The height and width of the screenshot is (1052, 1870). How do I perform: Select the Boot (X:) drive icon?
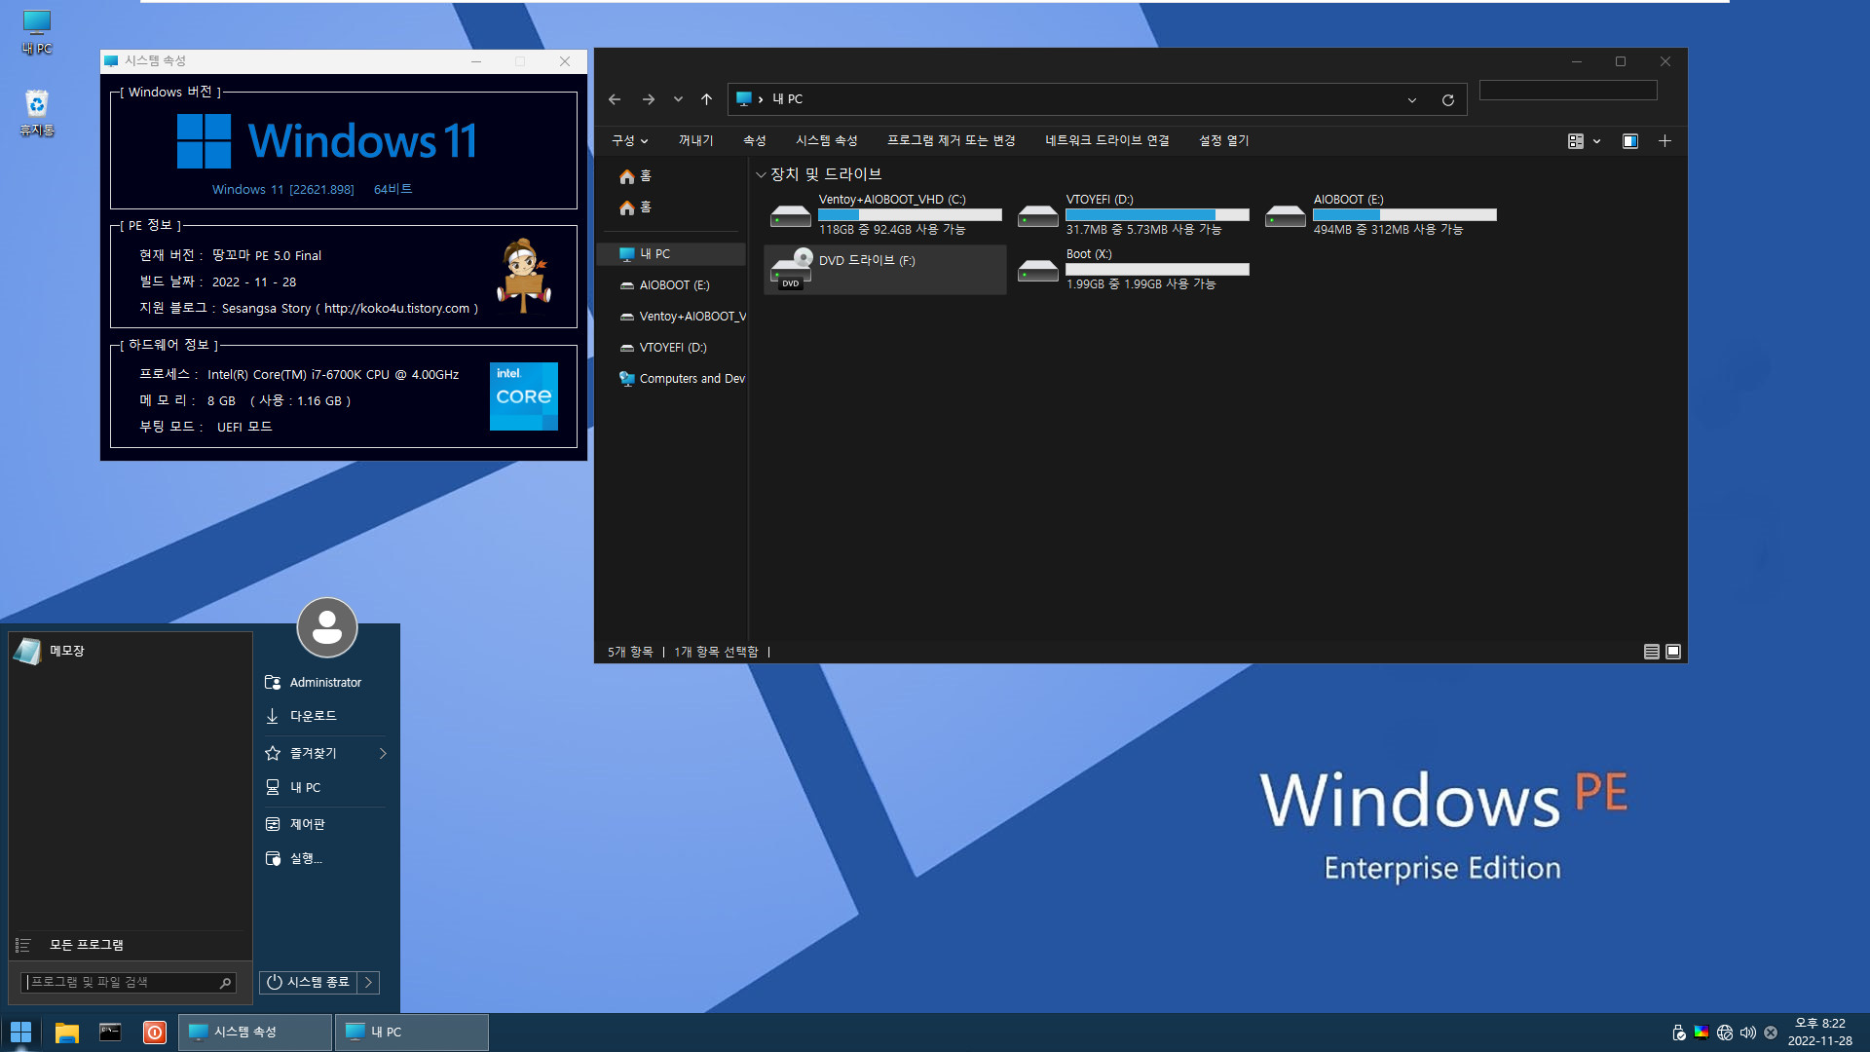tap(1038, 271)
